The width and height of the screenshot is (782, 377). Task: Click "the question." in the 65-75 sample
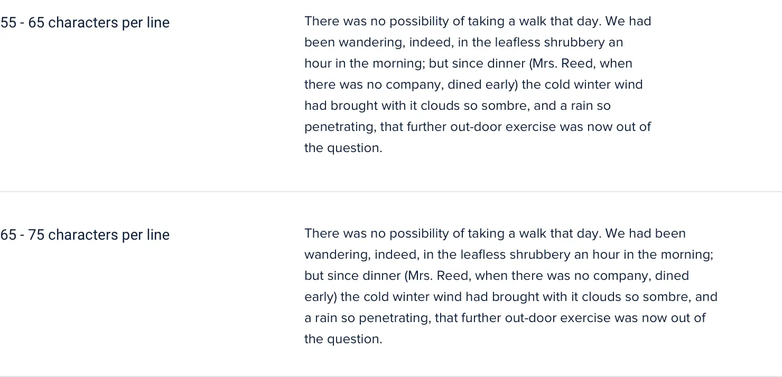click(x=343, y=340)
